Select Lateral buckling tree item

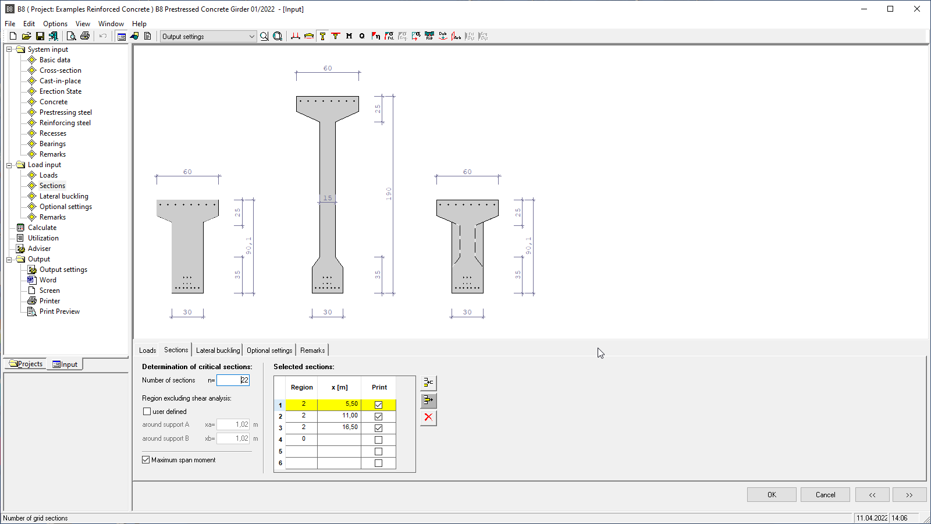(x=64, y=196)
